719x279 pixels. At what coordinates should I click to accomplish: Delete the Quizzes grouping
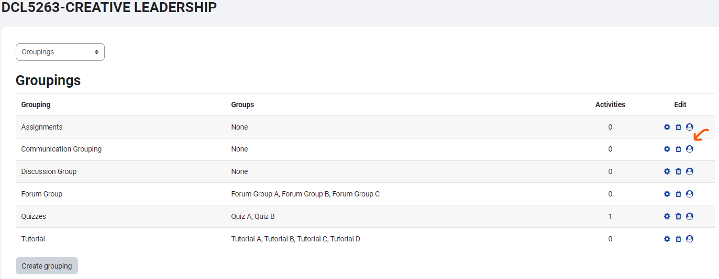click(x=678, y=216)
